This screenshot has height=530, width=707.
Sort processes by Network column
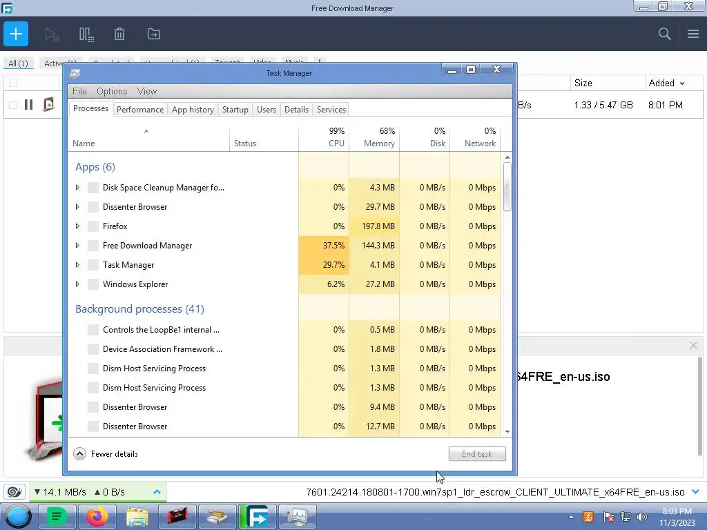click(x=475, y=137)
